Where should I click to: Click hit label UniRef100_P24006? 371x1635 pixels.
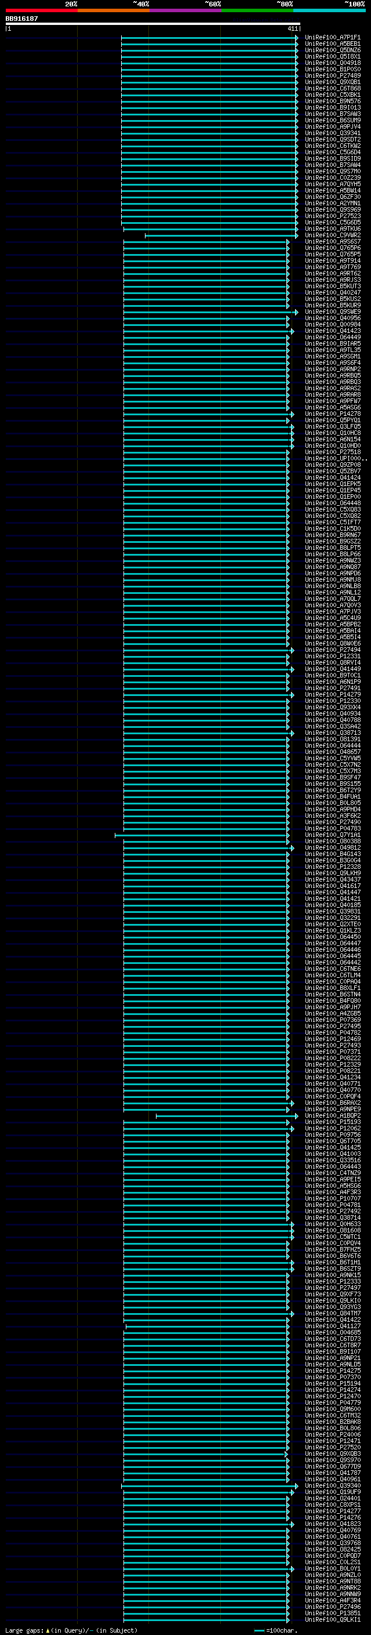tap(333, 1434)
